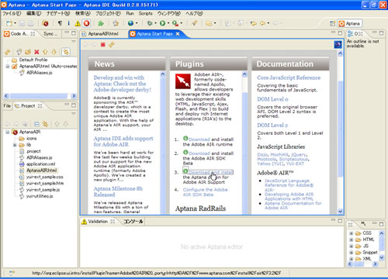Screen dimensions: 388x279
Task: Click the red stop icon on Start Page
Action: [x=102, y=45]
